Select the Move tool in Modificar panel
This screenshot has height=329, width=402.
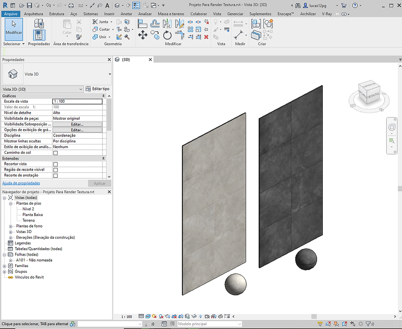[x=143, y=35]
